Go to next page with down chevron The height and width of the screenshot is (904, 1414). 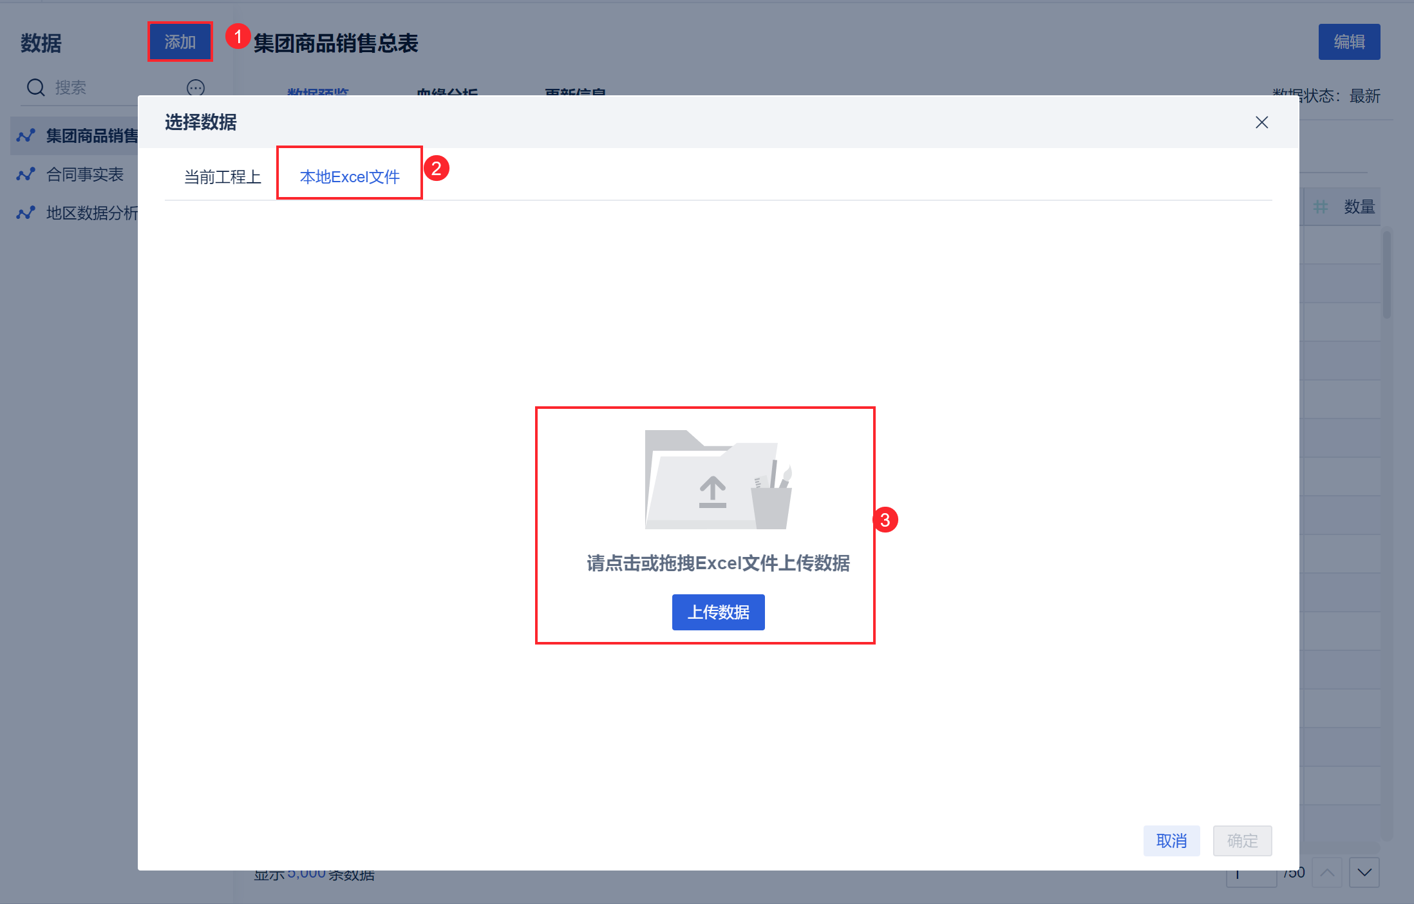coord(1364,872)
